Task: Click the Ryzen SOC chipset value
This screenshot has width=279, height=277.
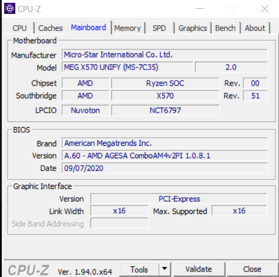Action: point(165,83)
